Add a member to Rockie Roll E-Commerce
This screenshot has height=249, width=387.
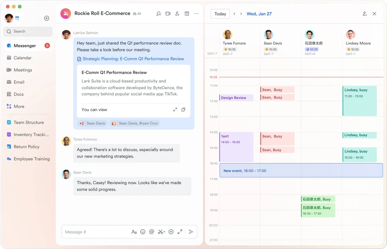[177, 14]
